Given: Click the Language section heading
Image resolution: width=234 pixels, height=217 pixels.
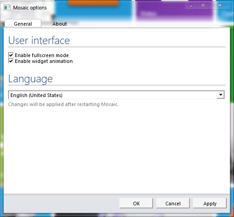Looking at the screenshot, I should click(31, 79).
